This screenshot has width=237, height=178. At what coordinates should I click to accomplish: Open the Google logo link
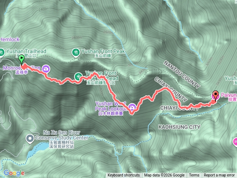coord(14,173)
